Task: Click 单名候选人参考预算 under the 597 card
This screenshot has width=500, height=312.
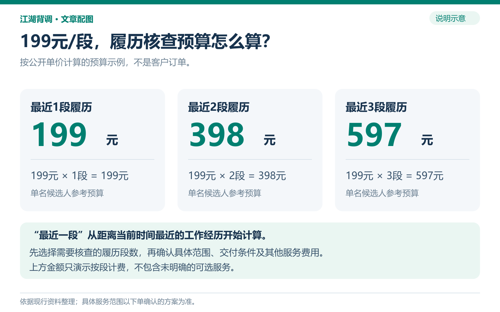Action: [382, 193]
